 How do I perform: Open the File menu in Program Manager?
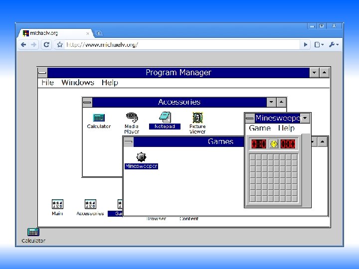tap(48, 83)
